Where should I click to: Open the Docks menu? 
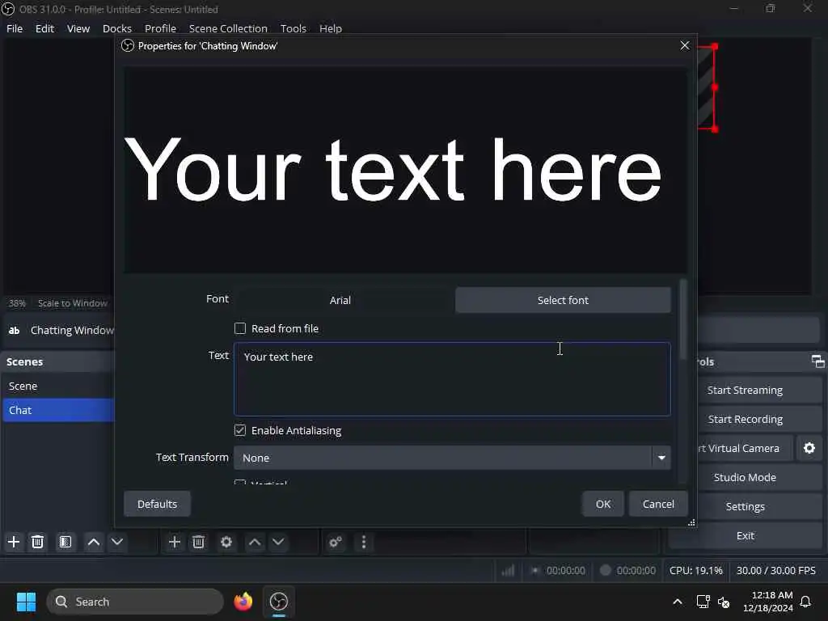pos(116,28)
